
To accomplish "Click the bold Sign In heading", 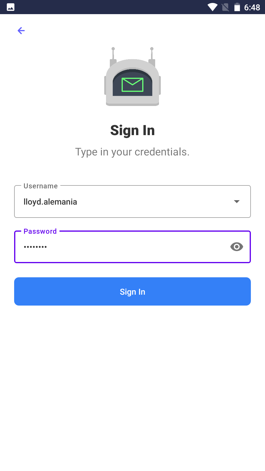I will click(132, 130).
